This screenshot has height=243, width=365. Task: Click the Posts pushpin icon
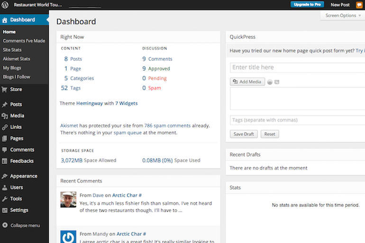(x=4, y=104)
